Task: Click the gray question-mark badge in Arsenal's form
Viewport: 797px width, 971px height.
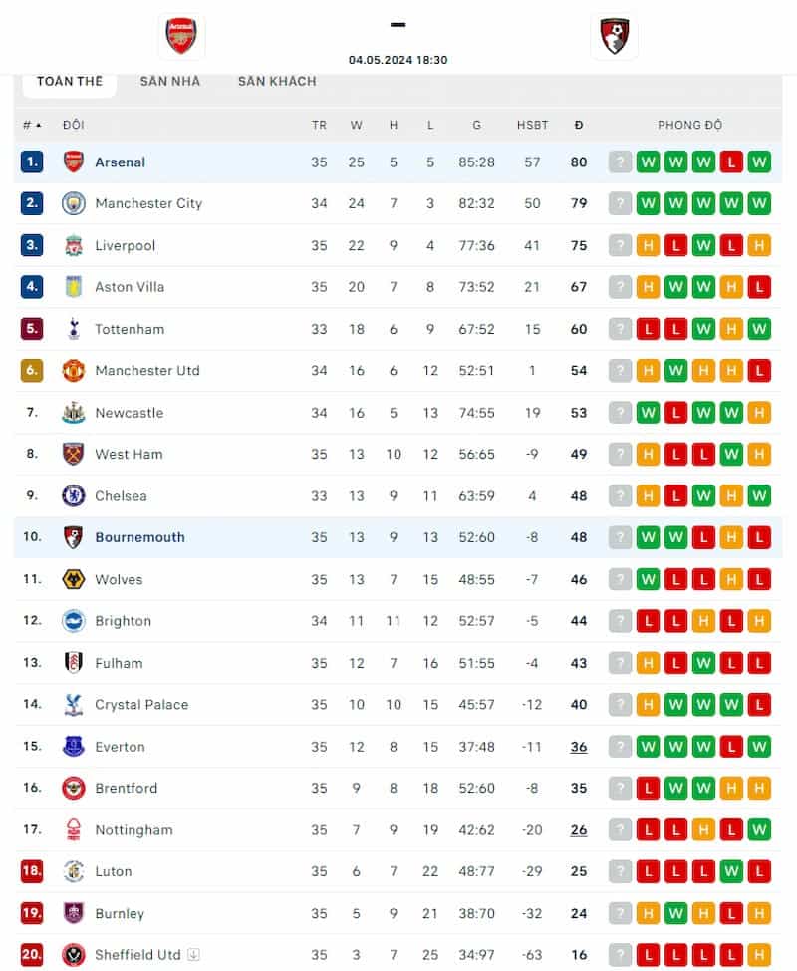Action: [x=620, y=161]
